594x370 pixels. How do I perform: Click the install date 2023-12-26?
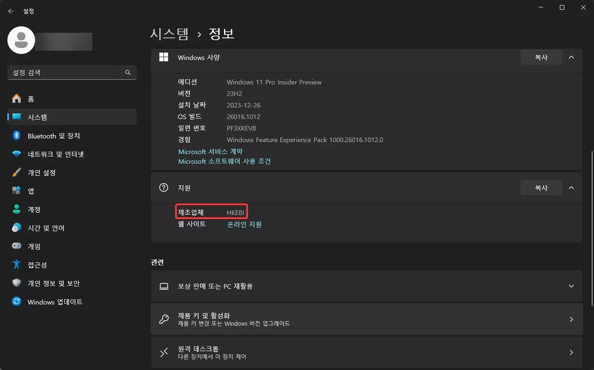tap(243, 105)
